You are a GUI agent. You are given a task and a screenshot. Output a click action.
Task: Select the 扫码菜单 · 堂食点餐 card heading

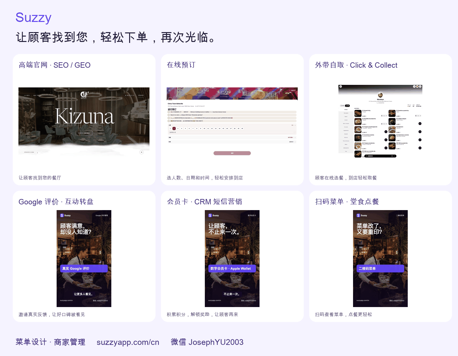click(x=347, y=202)
